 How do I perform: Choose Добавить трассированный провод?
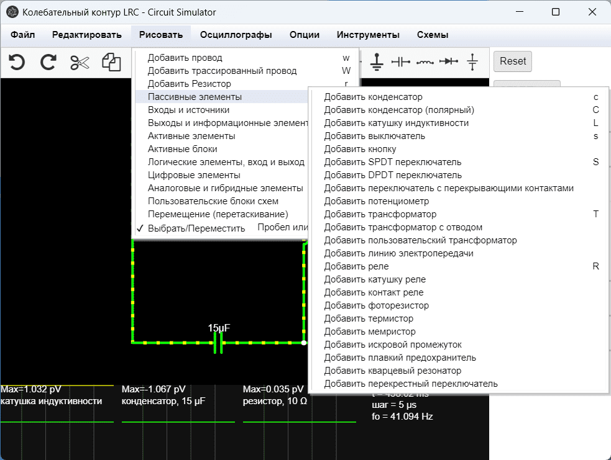pos(246,71)
